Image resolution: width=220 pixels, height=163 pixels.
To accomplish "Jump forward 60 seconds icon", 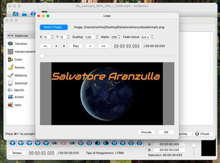I will (x=139, y=143).
